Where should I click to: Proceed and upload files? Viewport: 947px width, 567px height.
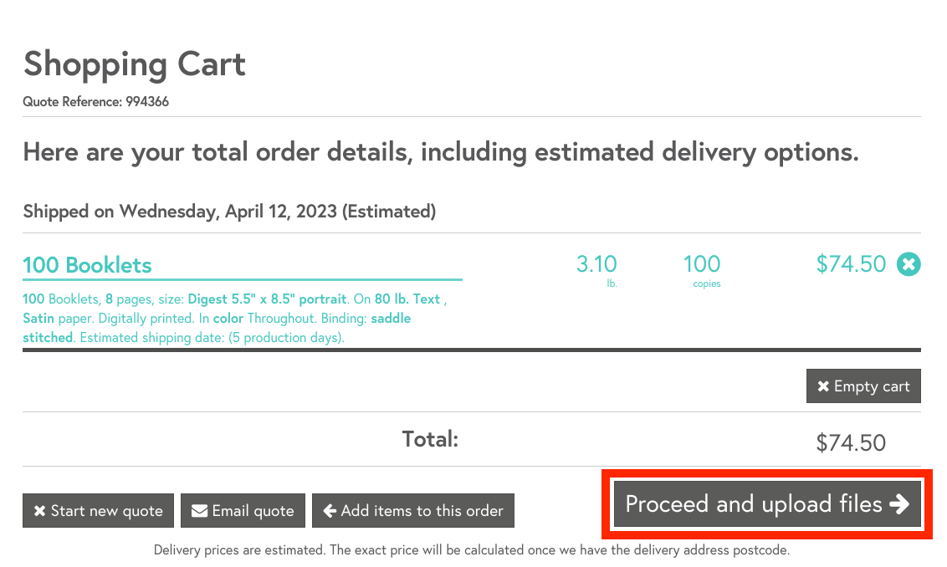tap(767, 504)
